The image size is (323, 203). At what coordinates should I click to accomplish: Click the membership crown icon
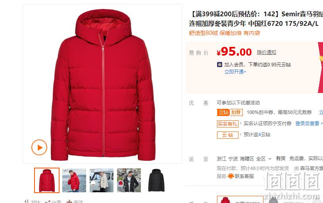click(x=219, y=65)
